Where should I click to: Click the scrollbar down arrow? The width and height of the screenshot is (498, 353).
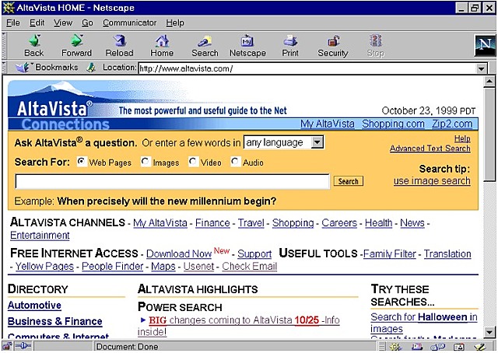[x=489, y=332]
